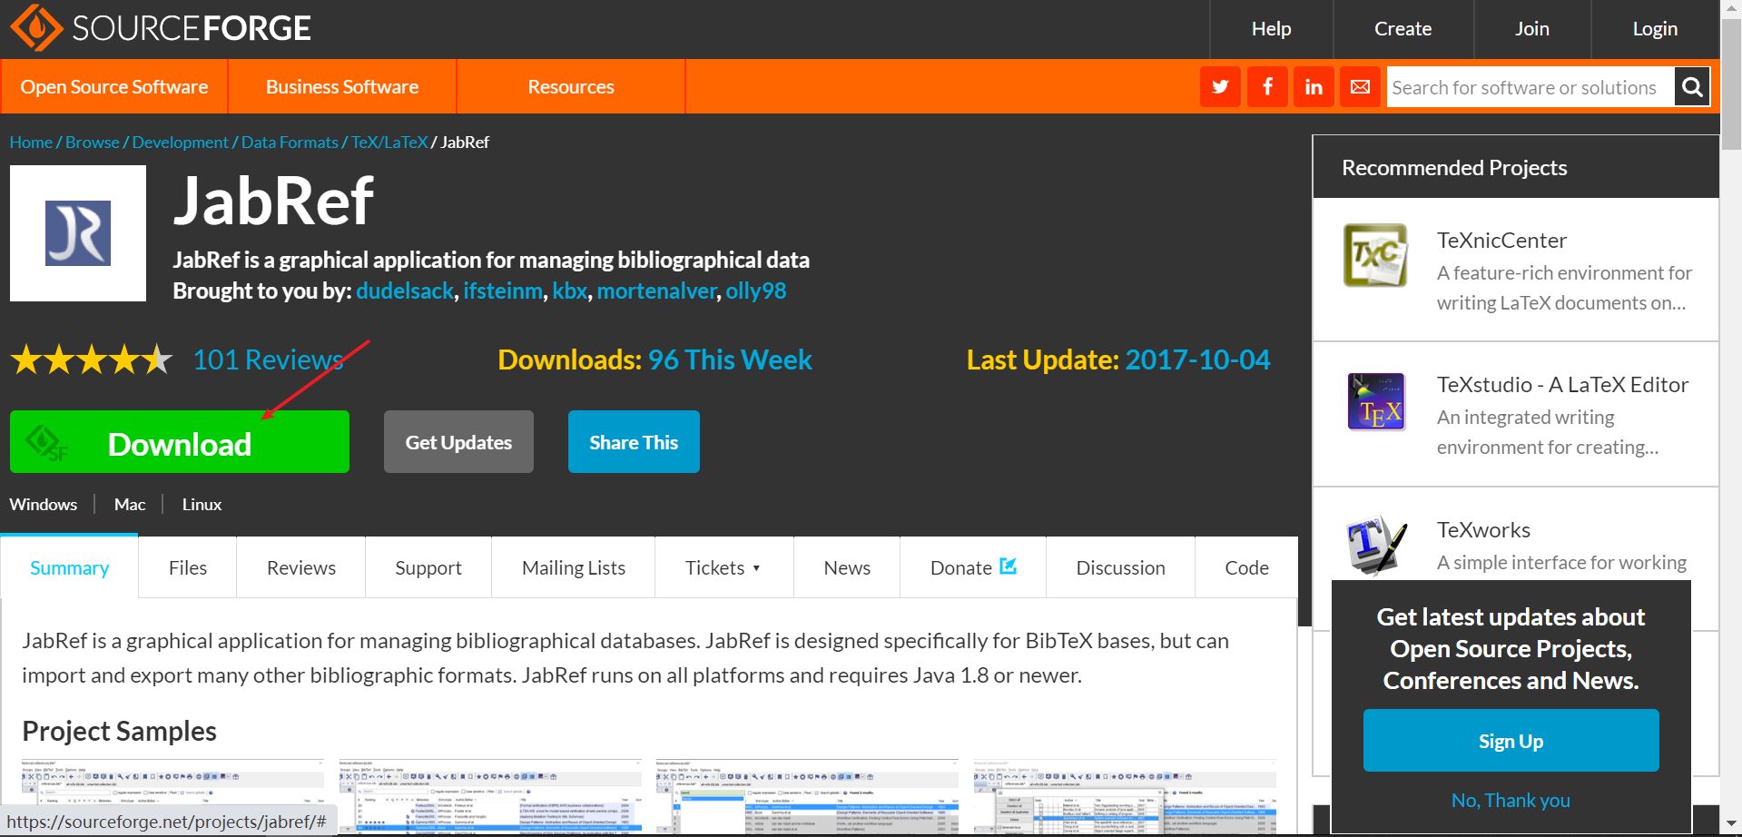Open the Mailing Lists tab
Image resolution: width=1742 pixels, height=837 pixels.
(x=574, y=567)
